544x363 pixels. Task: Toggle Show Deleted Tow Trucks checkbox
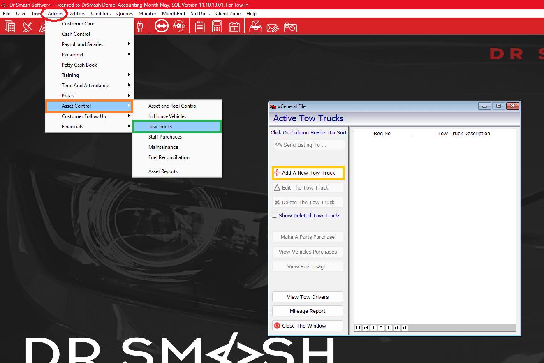coord(274,215)
